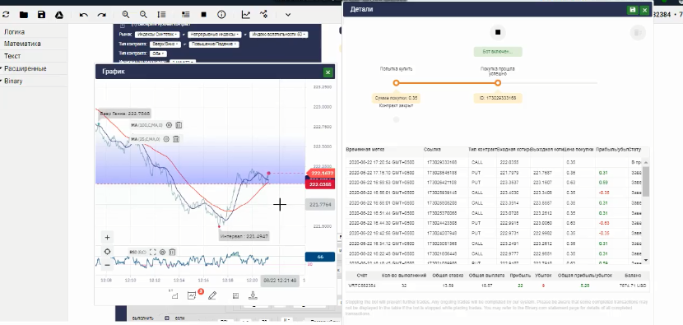The image size is (683, 325).
Task: Open RSI indicator settings gear
Action: pos(162,252)
